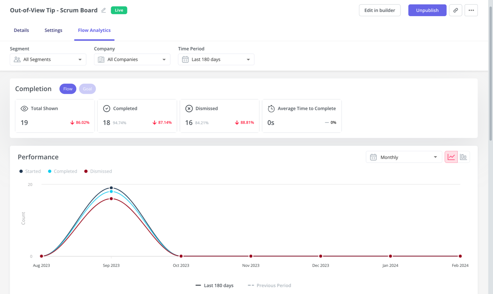Screen dimensions: 493x294
Task: Select the Sep 2023 data point on chart
Action: 111,187
